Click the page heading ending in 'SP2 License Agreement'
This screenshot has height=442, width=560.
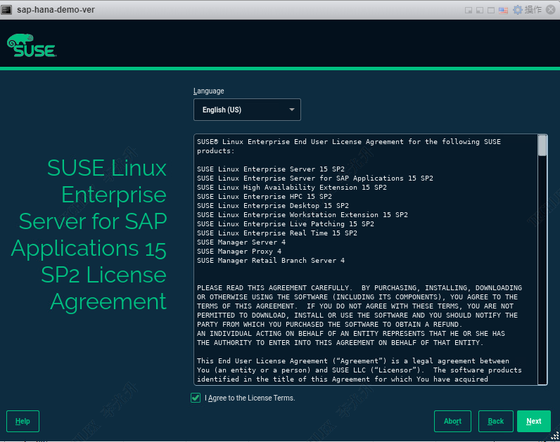pos(89,235)
